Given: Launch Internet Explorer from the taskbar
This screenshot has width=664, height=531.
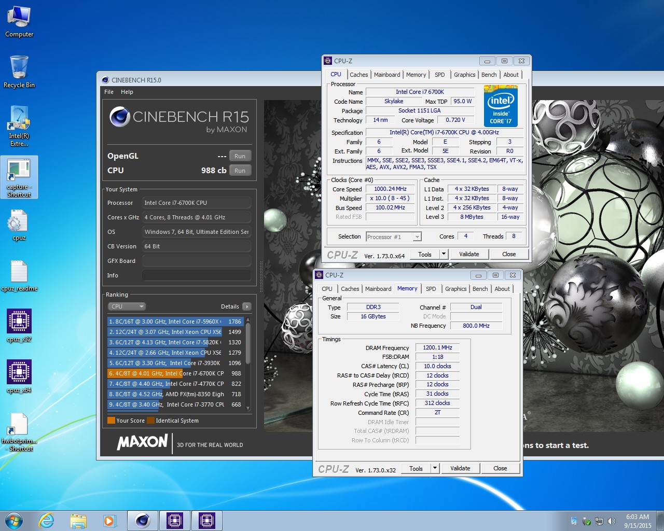Looking at the screenshot, I should point(47,521).
